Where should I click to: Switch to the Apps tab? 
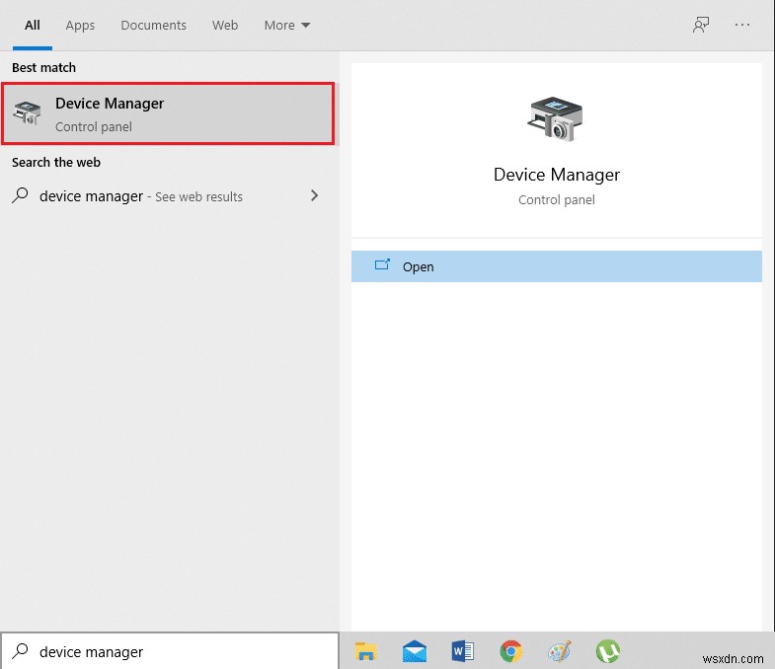[x=80, y=26]
